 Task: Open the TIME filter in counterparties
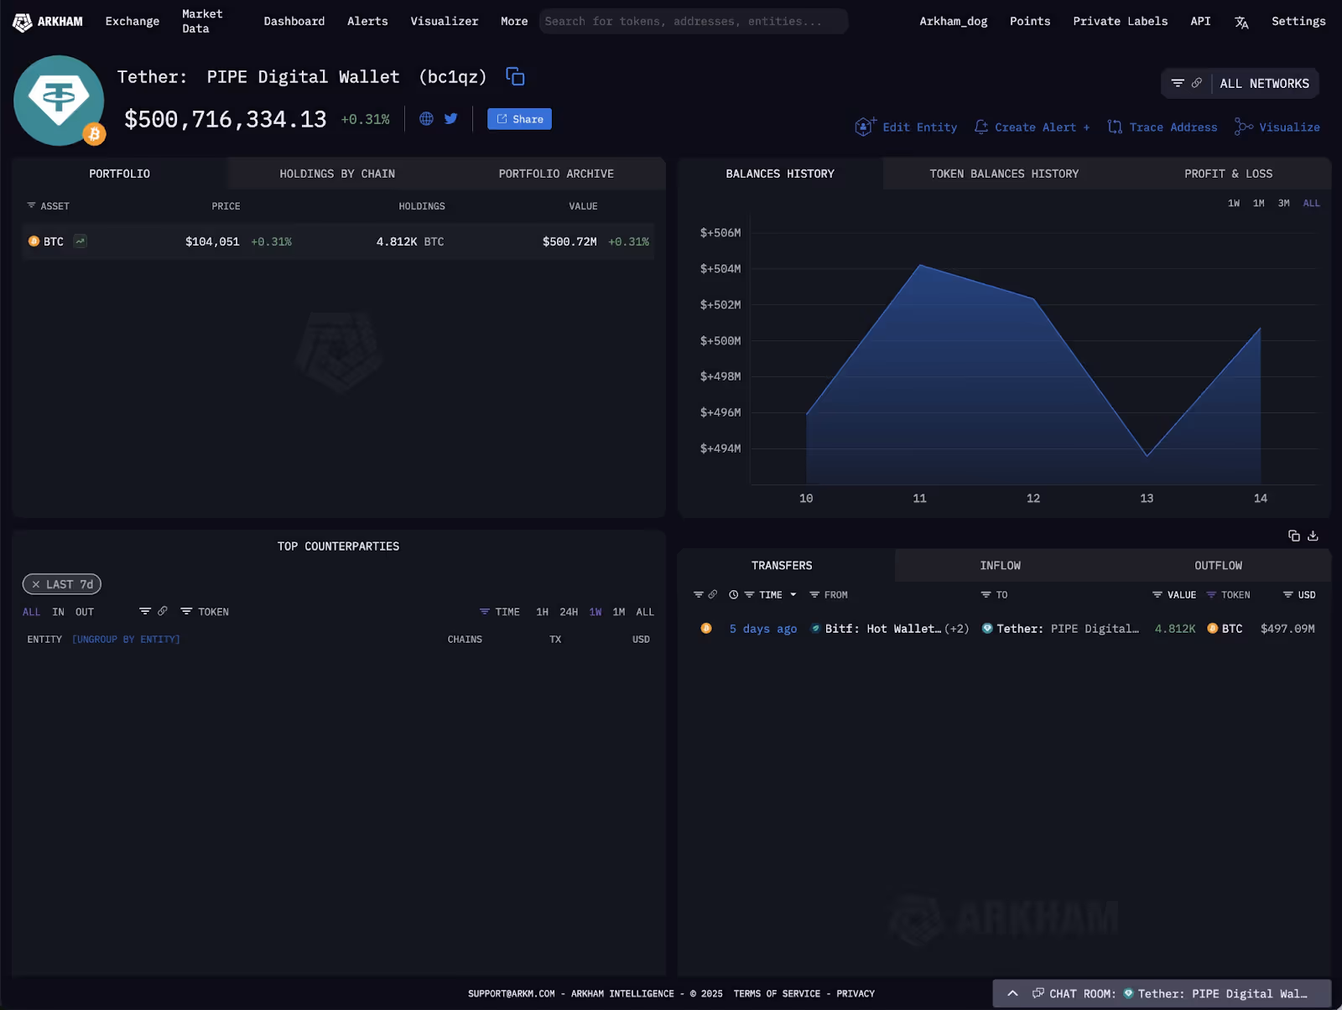(500, 612)
